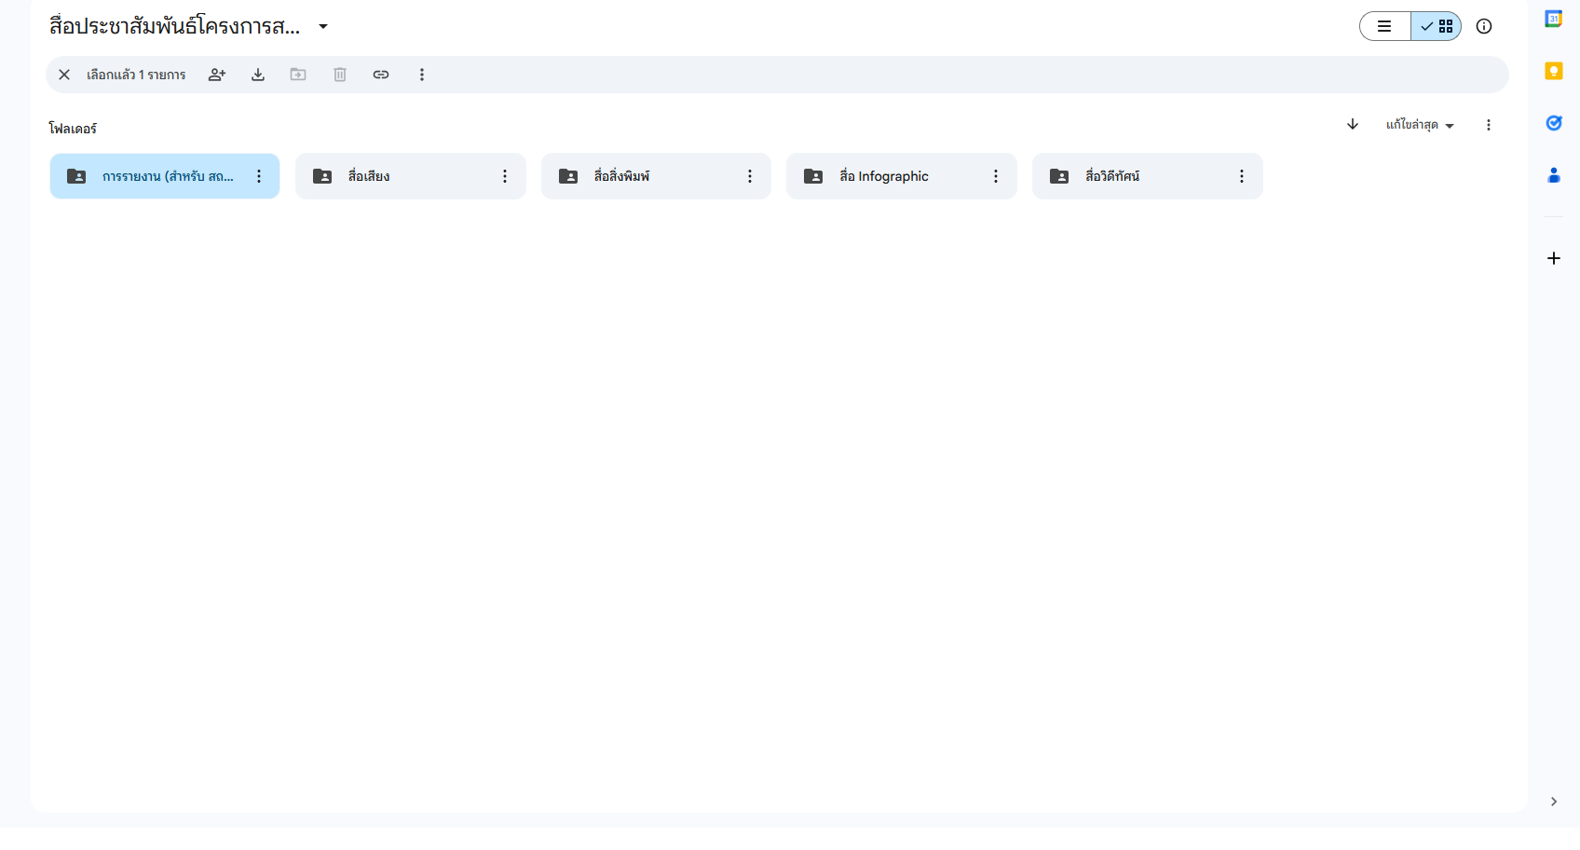1580x850 pixels.
Task: Hide side panel with the chevron arrow
Action: coord(1553,802)
